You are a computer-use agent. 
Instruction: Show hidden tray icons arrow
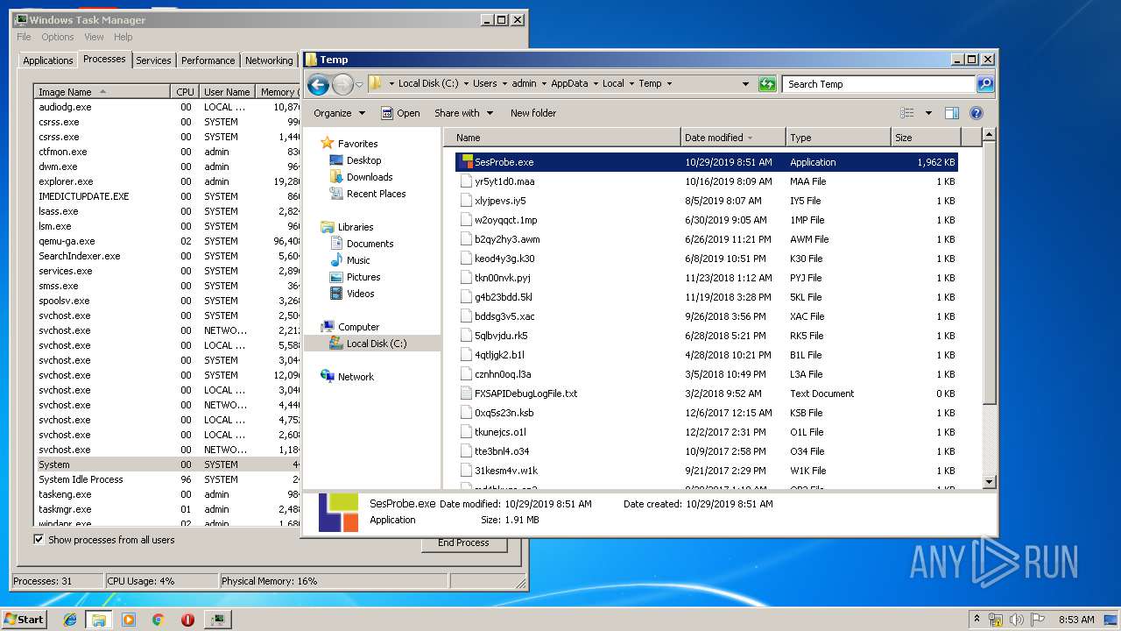(976, 620)
